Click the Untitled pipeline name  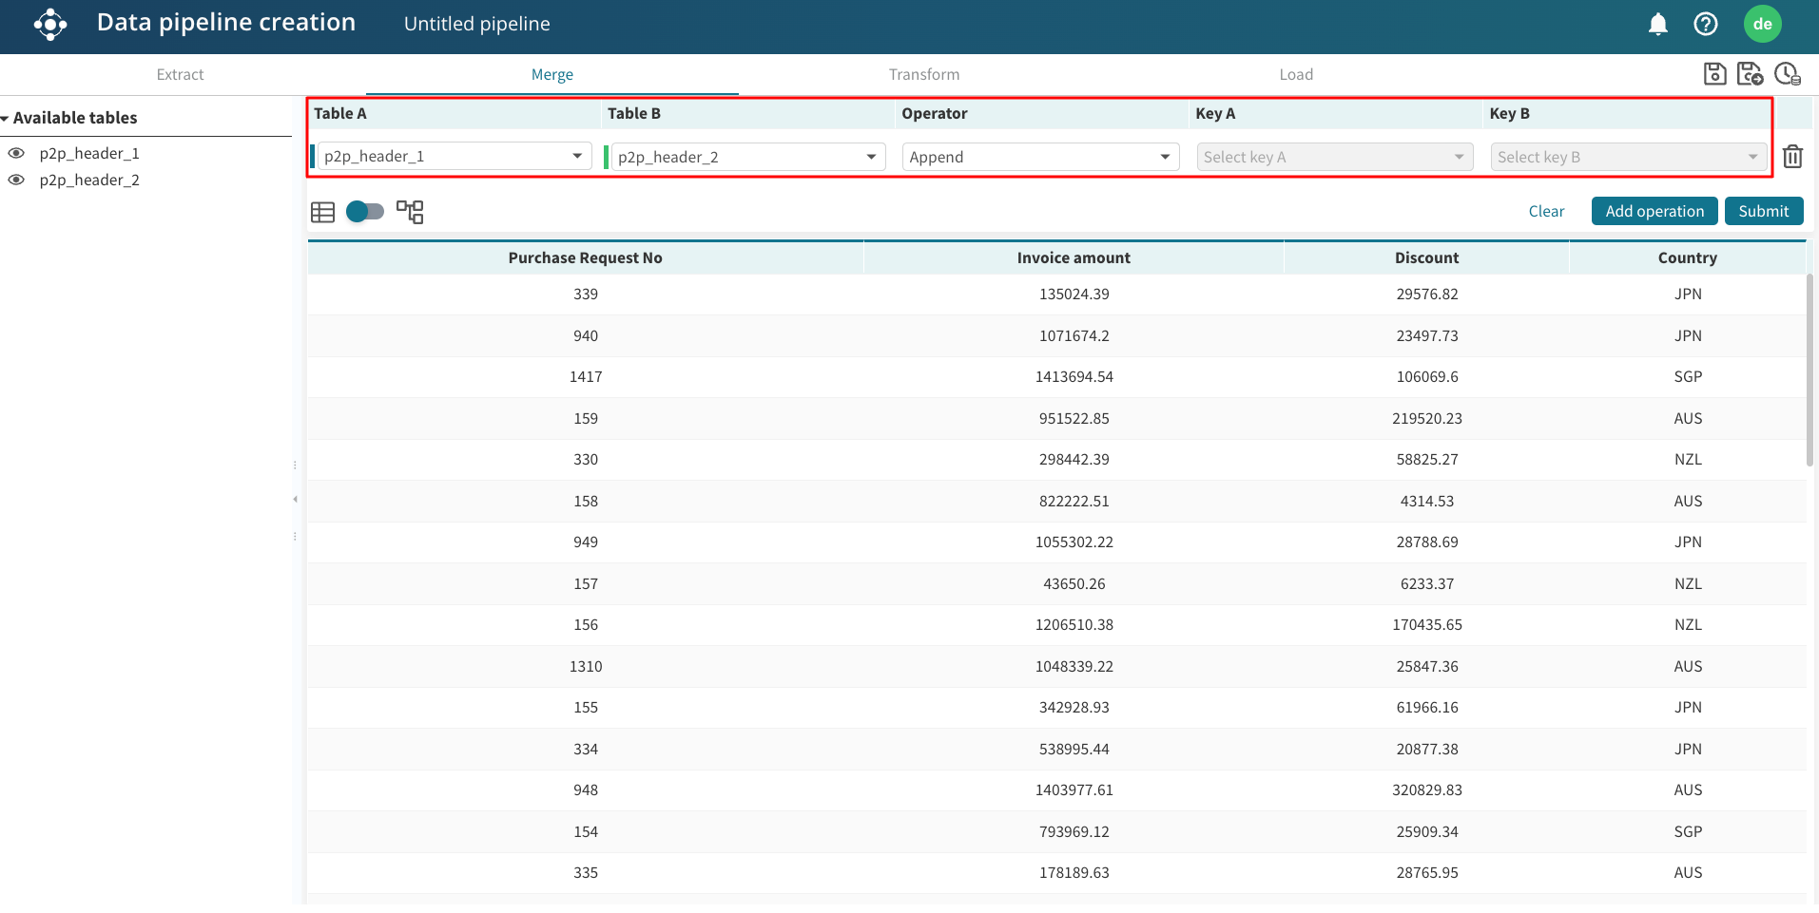476,24
